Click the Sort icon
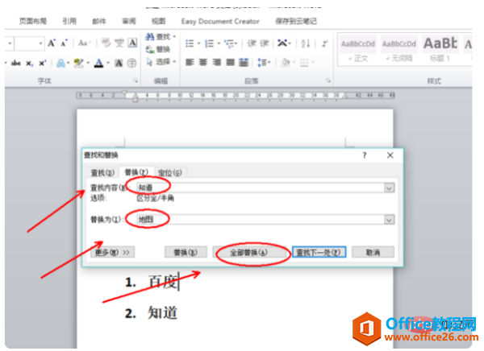The image size is (484, 351). point(305,43)
